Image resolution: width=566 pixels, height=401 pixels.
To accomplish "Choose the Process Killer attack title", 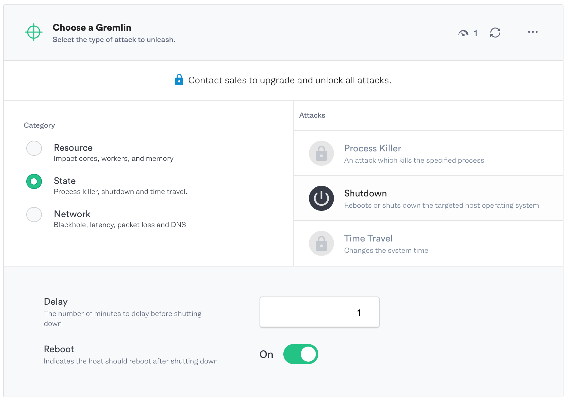I will tap(372, 148).
